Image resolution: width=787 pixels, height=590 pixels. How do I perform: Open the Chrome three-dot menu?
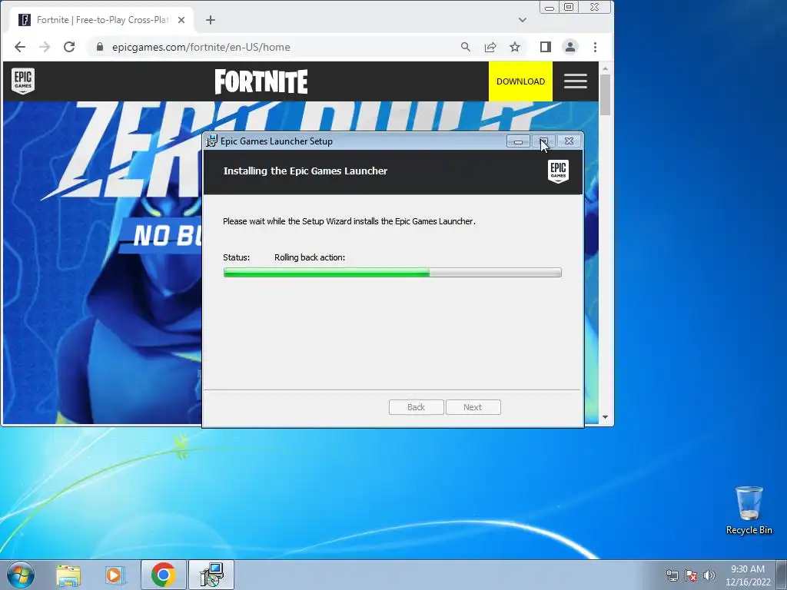[x=596, y=47]
